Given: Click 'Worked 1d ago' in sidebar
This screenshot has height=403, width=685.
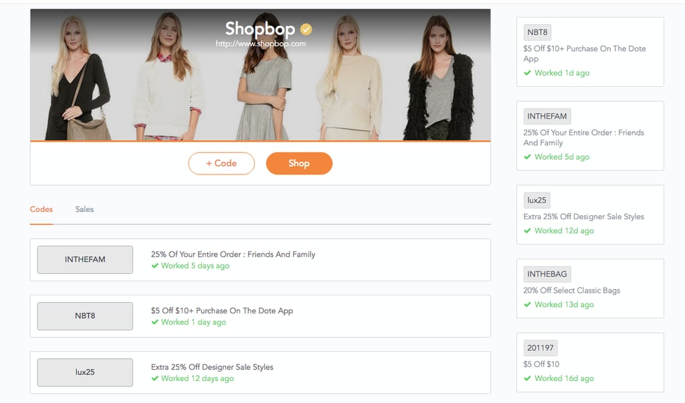Looking at the screenshot, I should coord(562,73).
